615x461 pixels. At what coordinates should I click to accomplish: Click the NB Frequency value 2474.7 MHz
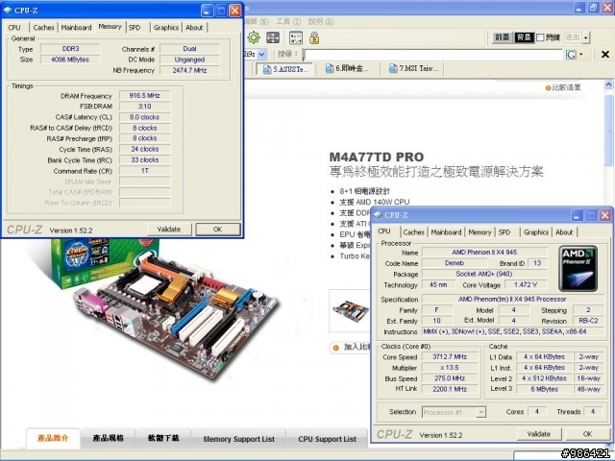point(190,70)
